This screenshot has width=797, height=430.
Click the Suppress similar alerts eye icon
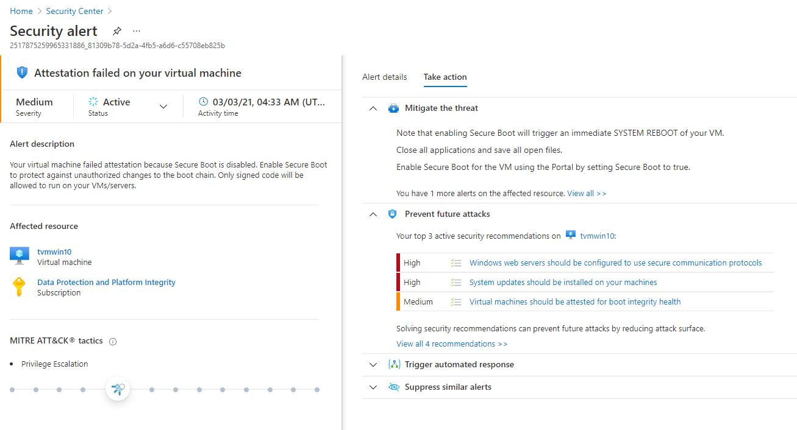tap(393, 386)
